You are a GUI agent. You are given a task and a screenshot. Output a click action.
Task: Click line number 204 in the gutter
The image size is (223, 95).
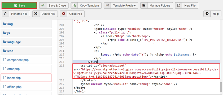click(62, 25)
